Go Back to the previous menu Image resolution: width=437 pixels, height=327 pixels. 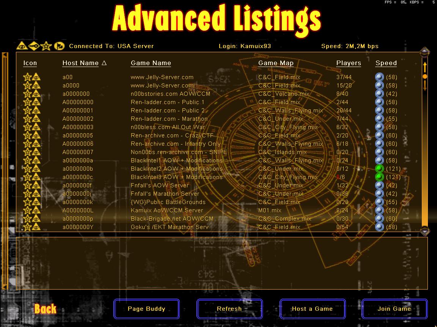point(45,309)
